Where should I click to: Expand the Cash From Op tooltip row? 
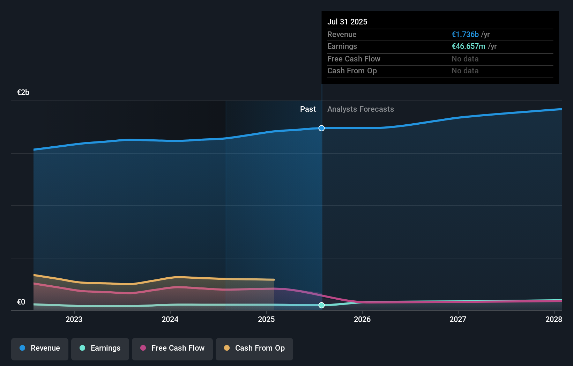(x=440, y=71)
